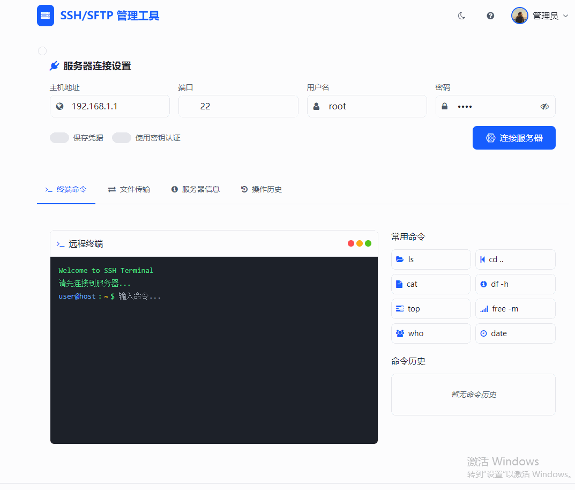Image resolution: width=575 pixels, height=490 pixels.
Task: Open the 操作历史 tab
Action: click(x=261, y=189)
